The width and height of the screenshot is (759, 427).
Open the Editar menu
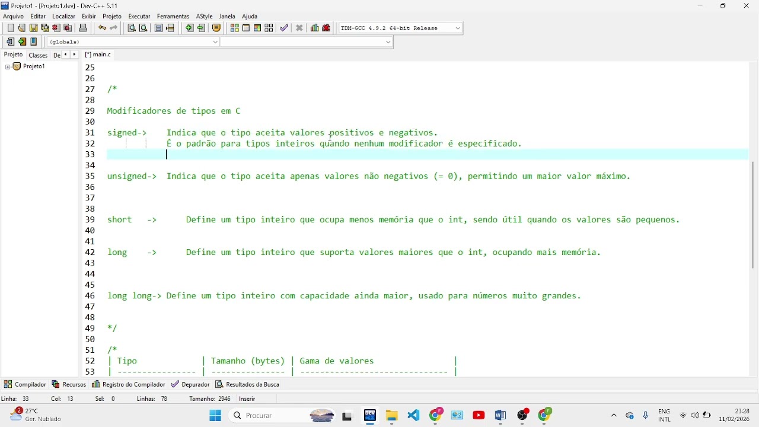pos(38,17)
